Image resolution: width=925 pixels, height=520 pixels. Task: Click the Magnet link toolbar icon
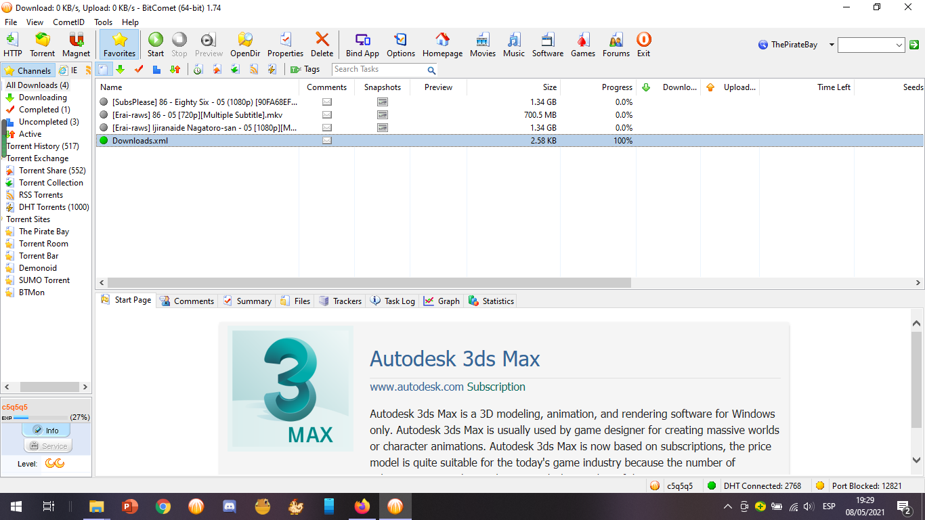click(x=76, y=45)
